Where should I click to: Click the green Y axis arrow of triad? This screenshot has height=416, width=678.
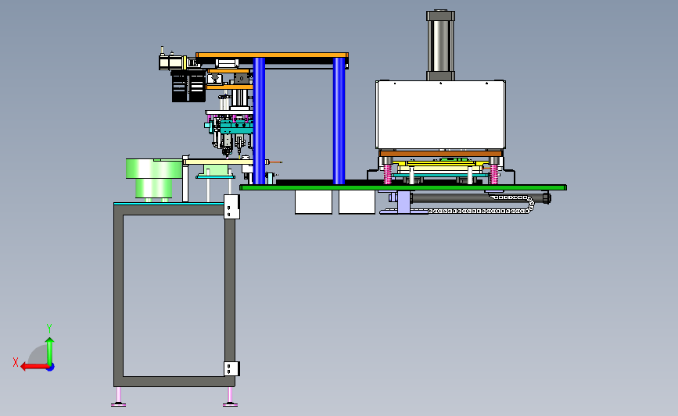50,350
